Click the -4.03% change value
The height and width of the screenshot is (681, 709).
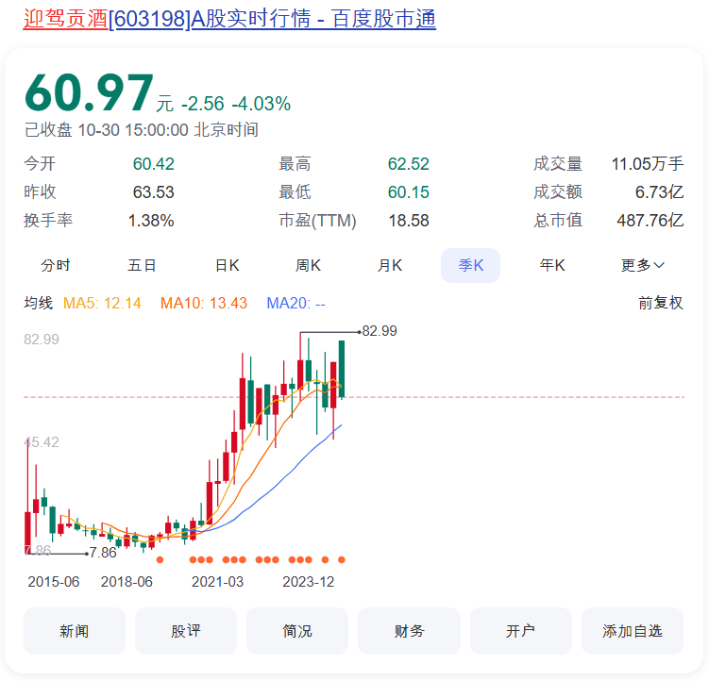point(261,104)
